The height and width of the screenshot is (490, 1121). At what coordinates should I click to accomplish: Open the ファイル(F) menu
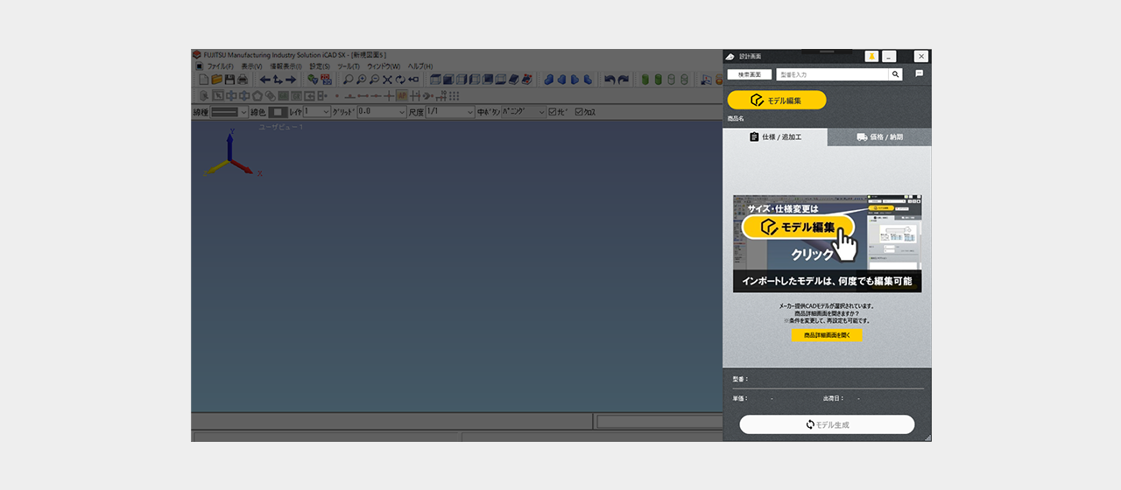pyautogui.click(x=220, y=66)
